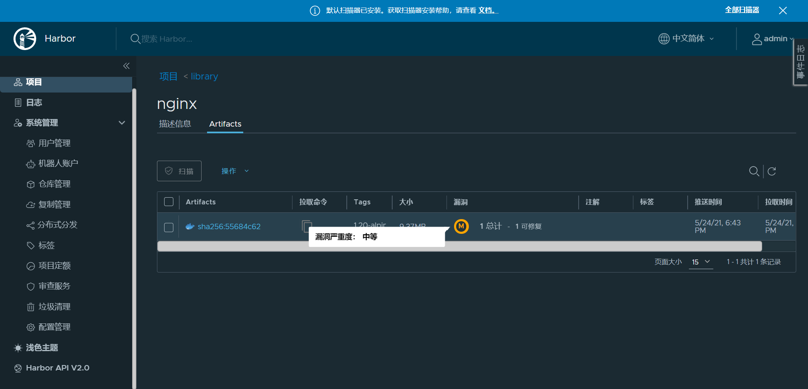
Task: Click the 扫描 scan button
Action: pyautogui.click(x=179, y=171)
